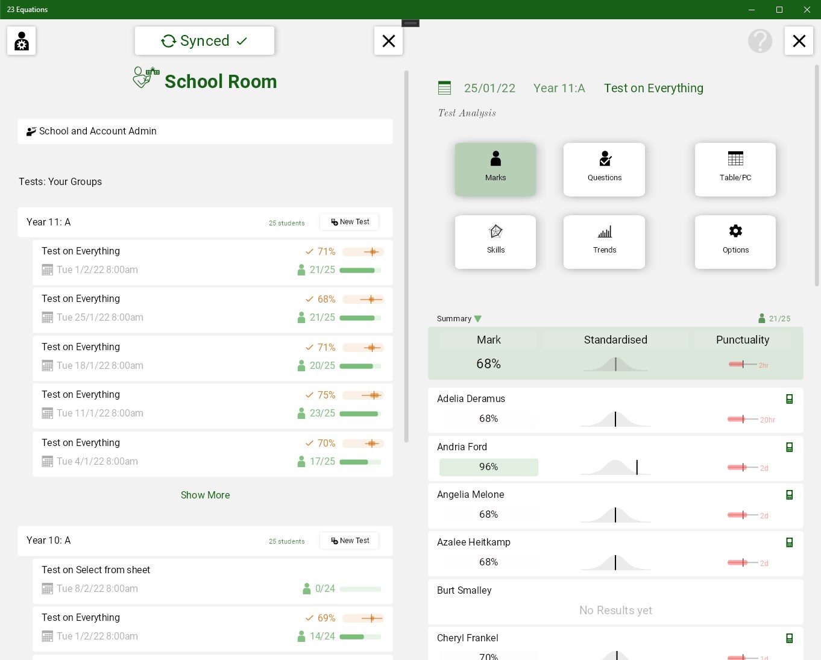Expand the Summary dropdown triangle
821x660 pixels.
478,319
